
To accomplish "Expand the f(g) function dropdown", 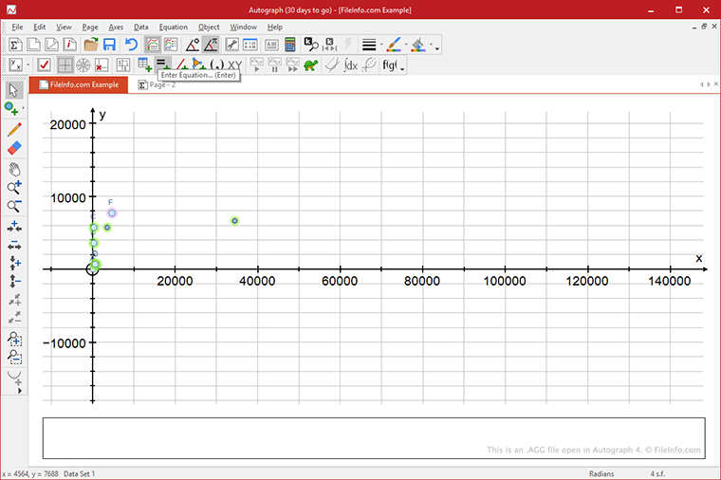I will [x=402, y=66].
